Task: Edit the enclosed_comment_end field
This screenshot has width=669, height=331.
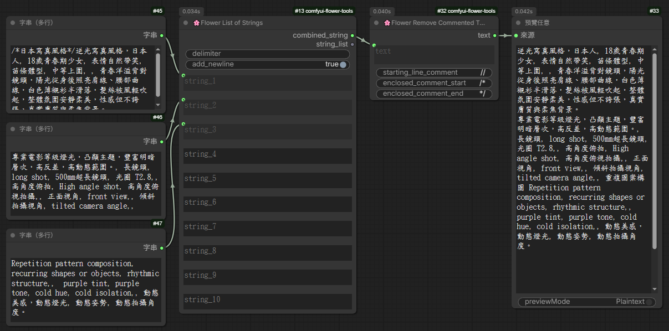Action: pos(434,94)
